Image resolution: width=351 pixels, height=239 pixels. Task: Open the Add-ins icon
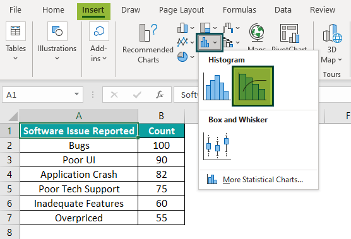click(x=99, y=31)
